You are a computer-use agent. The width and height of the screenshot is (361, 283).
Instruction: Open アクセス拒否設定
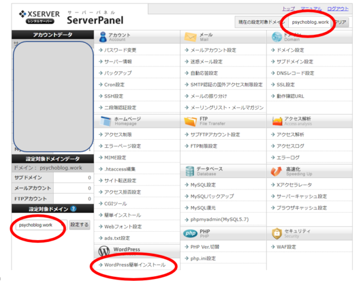tap(122, 192)
